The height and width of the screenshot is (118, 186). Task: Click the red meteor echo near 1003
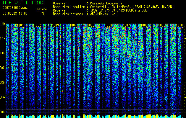coord(63,92)
